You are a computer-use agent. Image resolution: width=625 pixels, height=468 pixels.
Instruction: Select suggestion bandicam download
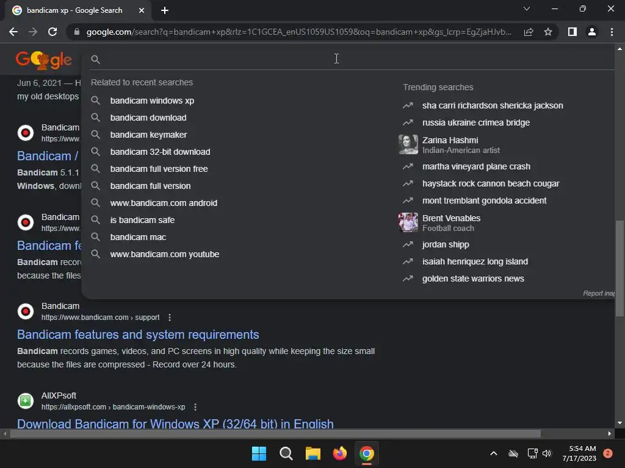coord(148,118)
